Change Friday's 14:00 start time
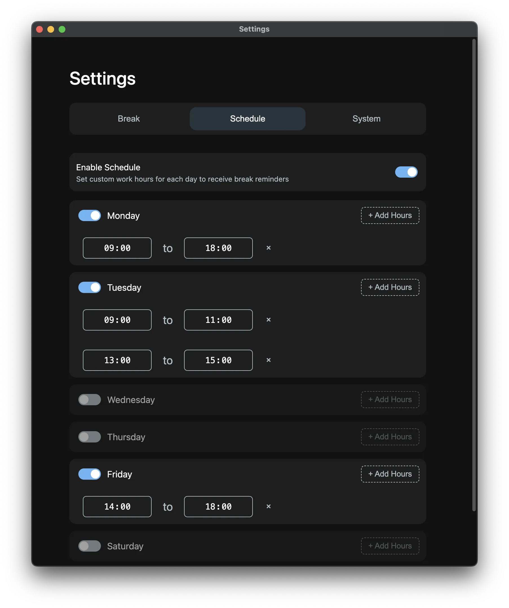The image size is (509, 608). 117,506
